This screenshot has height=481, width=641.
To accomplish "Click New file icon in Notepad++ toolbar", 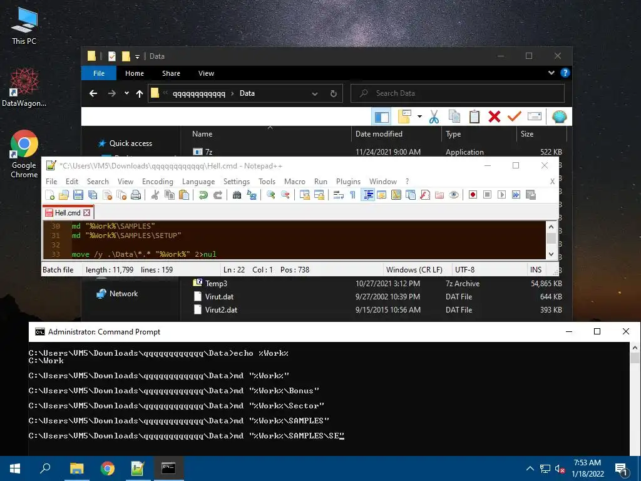I will (50, 195).
